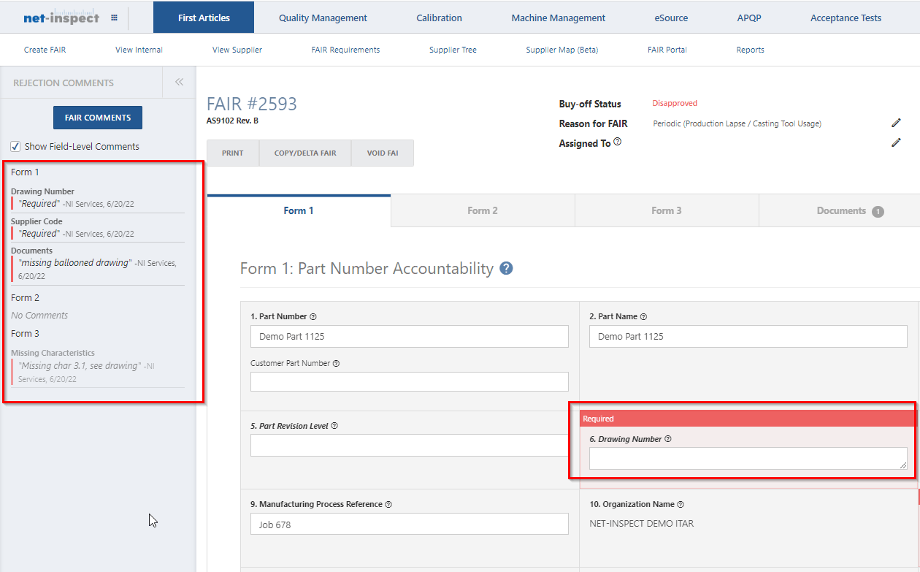Edit the Assigned To field via pencil icon
920x572 pixels.
click(x=897, y=143)
